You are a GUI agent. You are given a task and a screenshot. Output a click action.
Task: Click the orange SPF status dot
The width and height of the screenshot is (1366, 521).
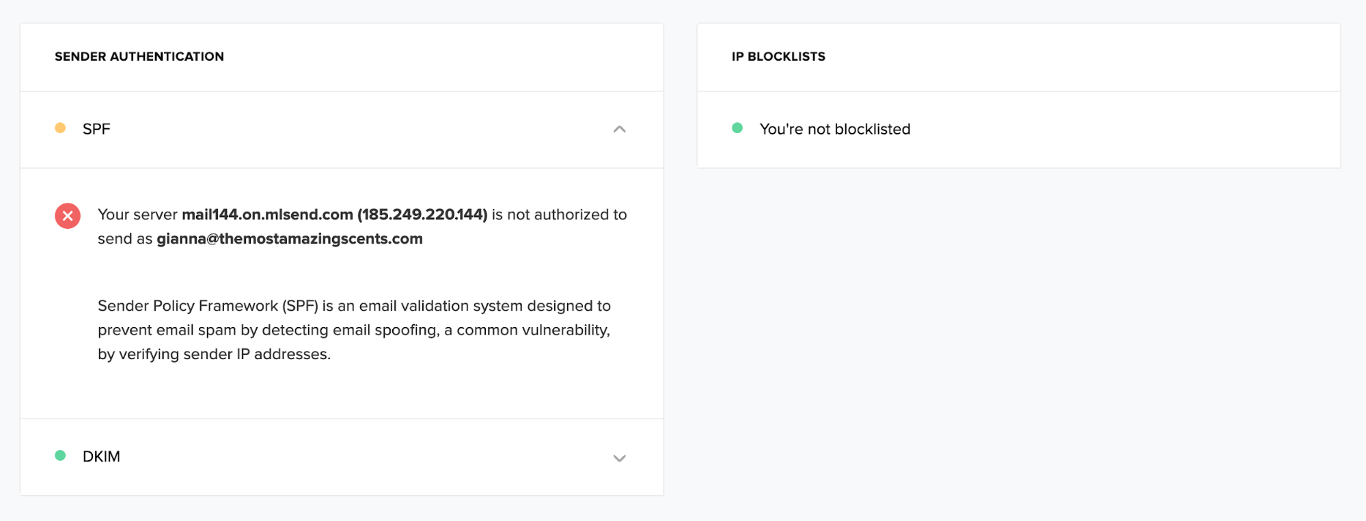(x=60, y=128)
